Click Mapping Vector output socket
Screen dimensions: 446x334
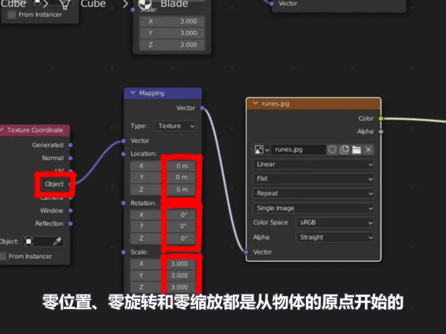202,108
